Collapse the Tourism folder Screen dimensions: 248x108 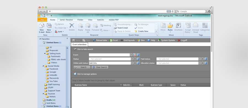point(43,94)
